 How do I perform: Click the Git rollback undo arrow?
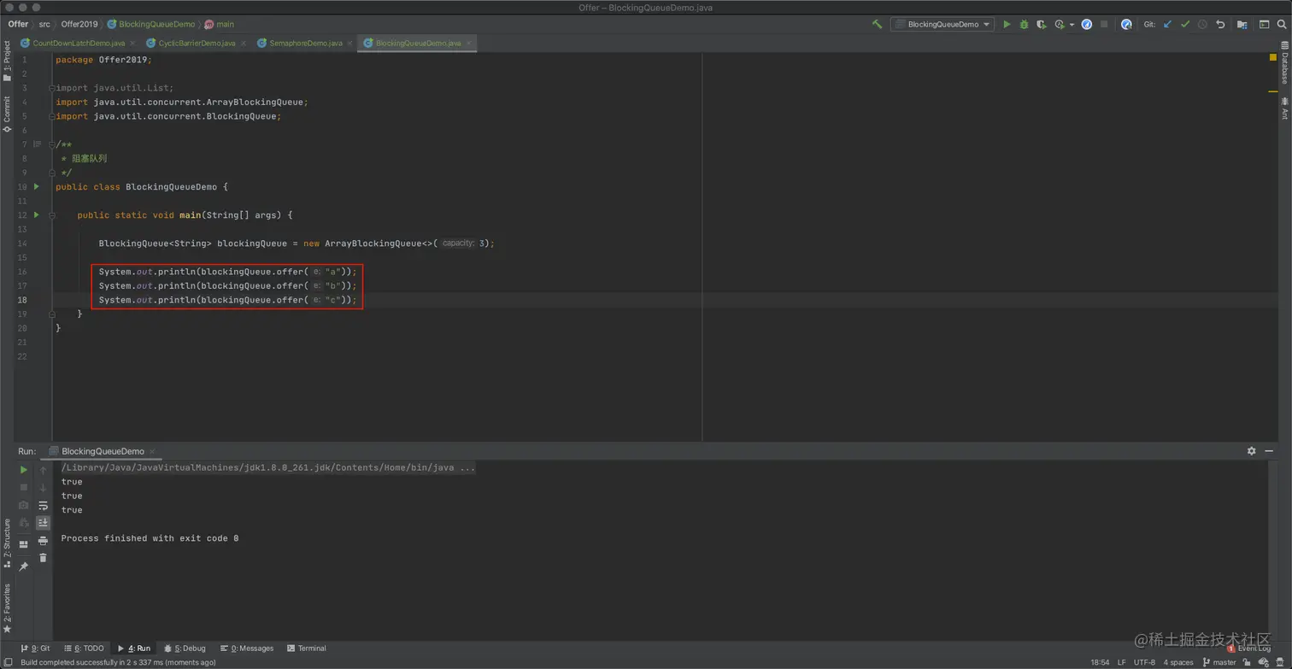click(x=1220, y=25)
